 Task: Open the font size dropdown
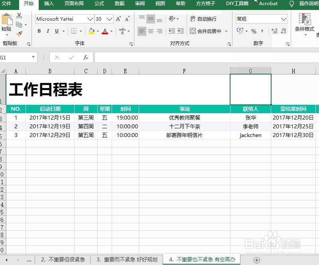click(108, 19)
